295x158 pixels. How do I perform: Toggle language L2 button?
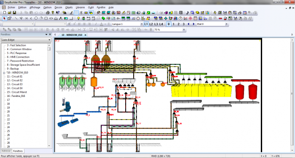click(x=151, y=24)
